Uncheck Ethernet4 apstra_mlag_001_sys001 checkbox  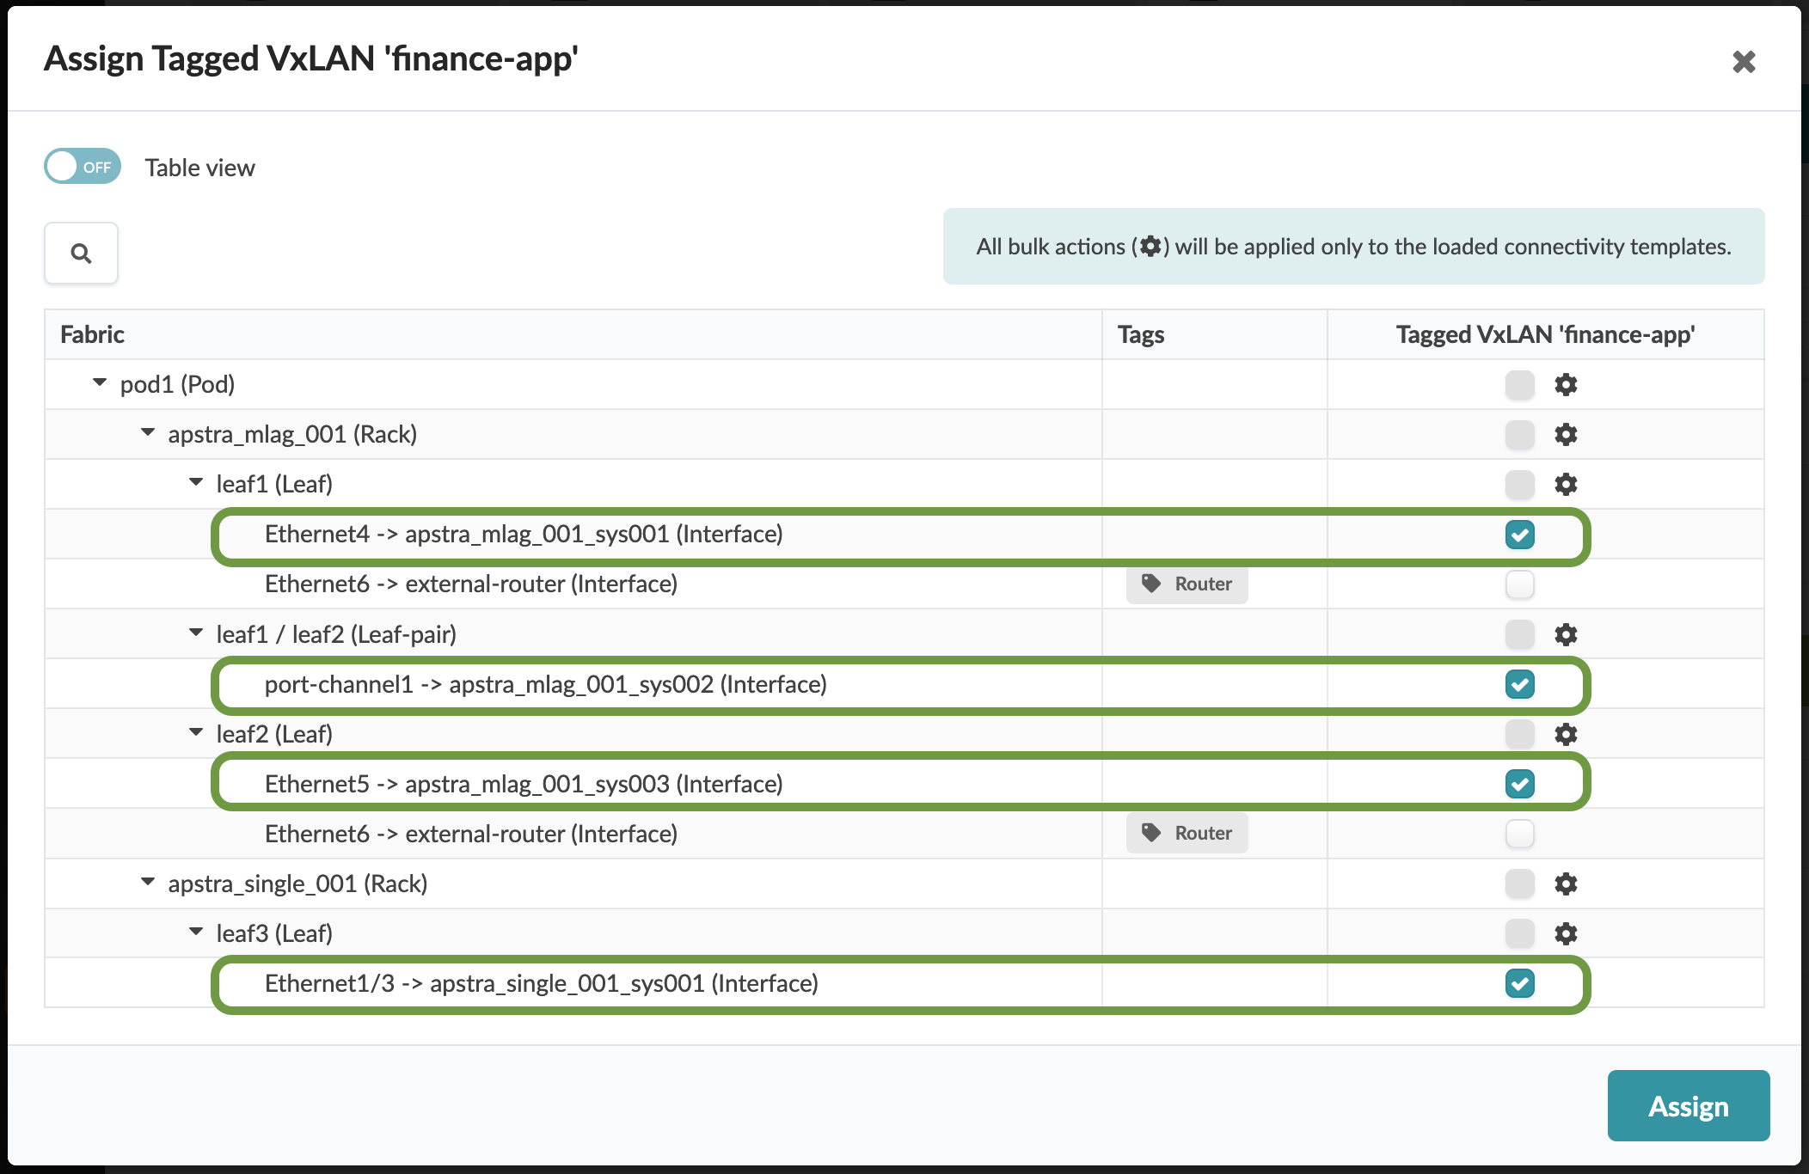tap(1519, 535)
